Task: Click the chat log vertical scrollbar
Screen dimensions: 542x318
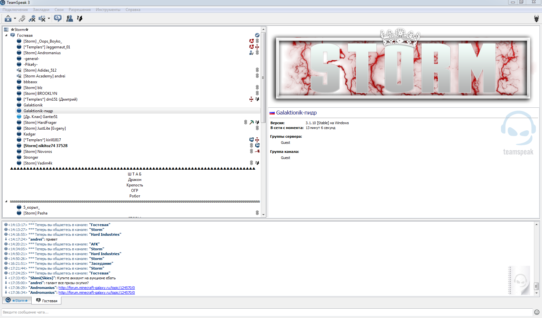Action: coord(536,286)
